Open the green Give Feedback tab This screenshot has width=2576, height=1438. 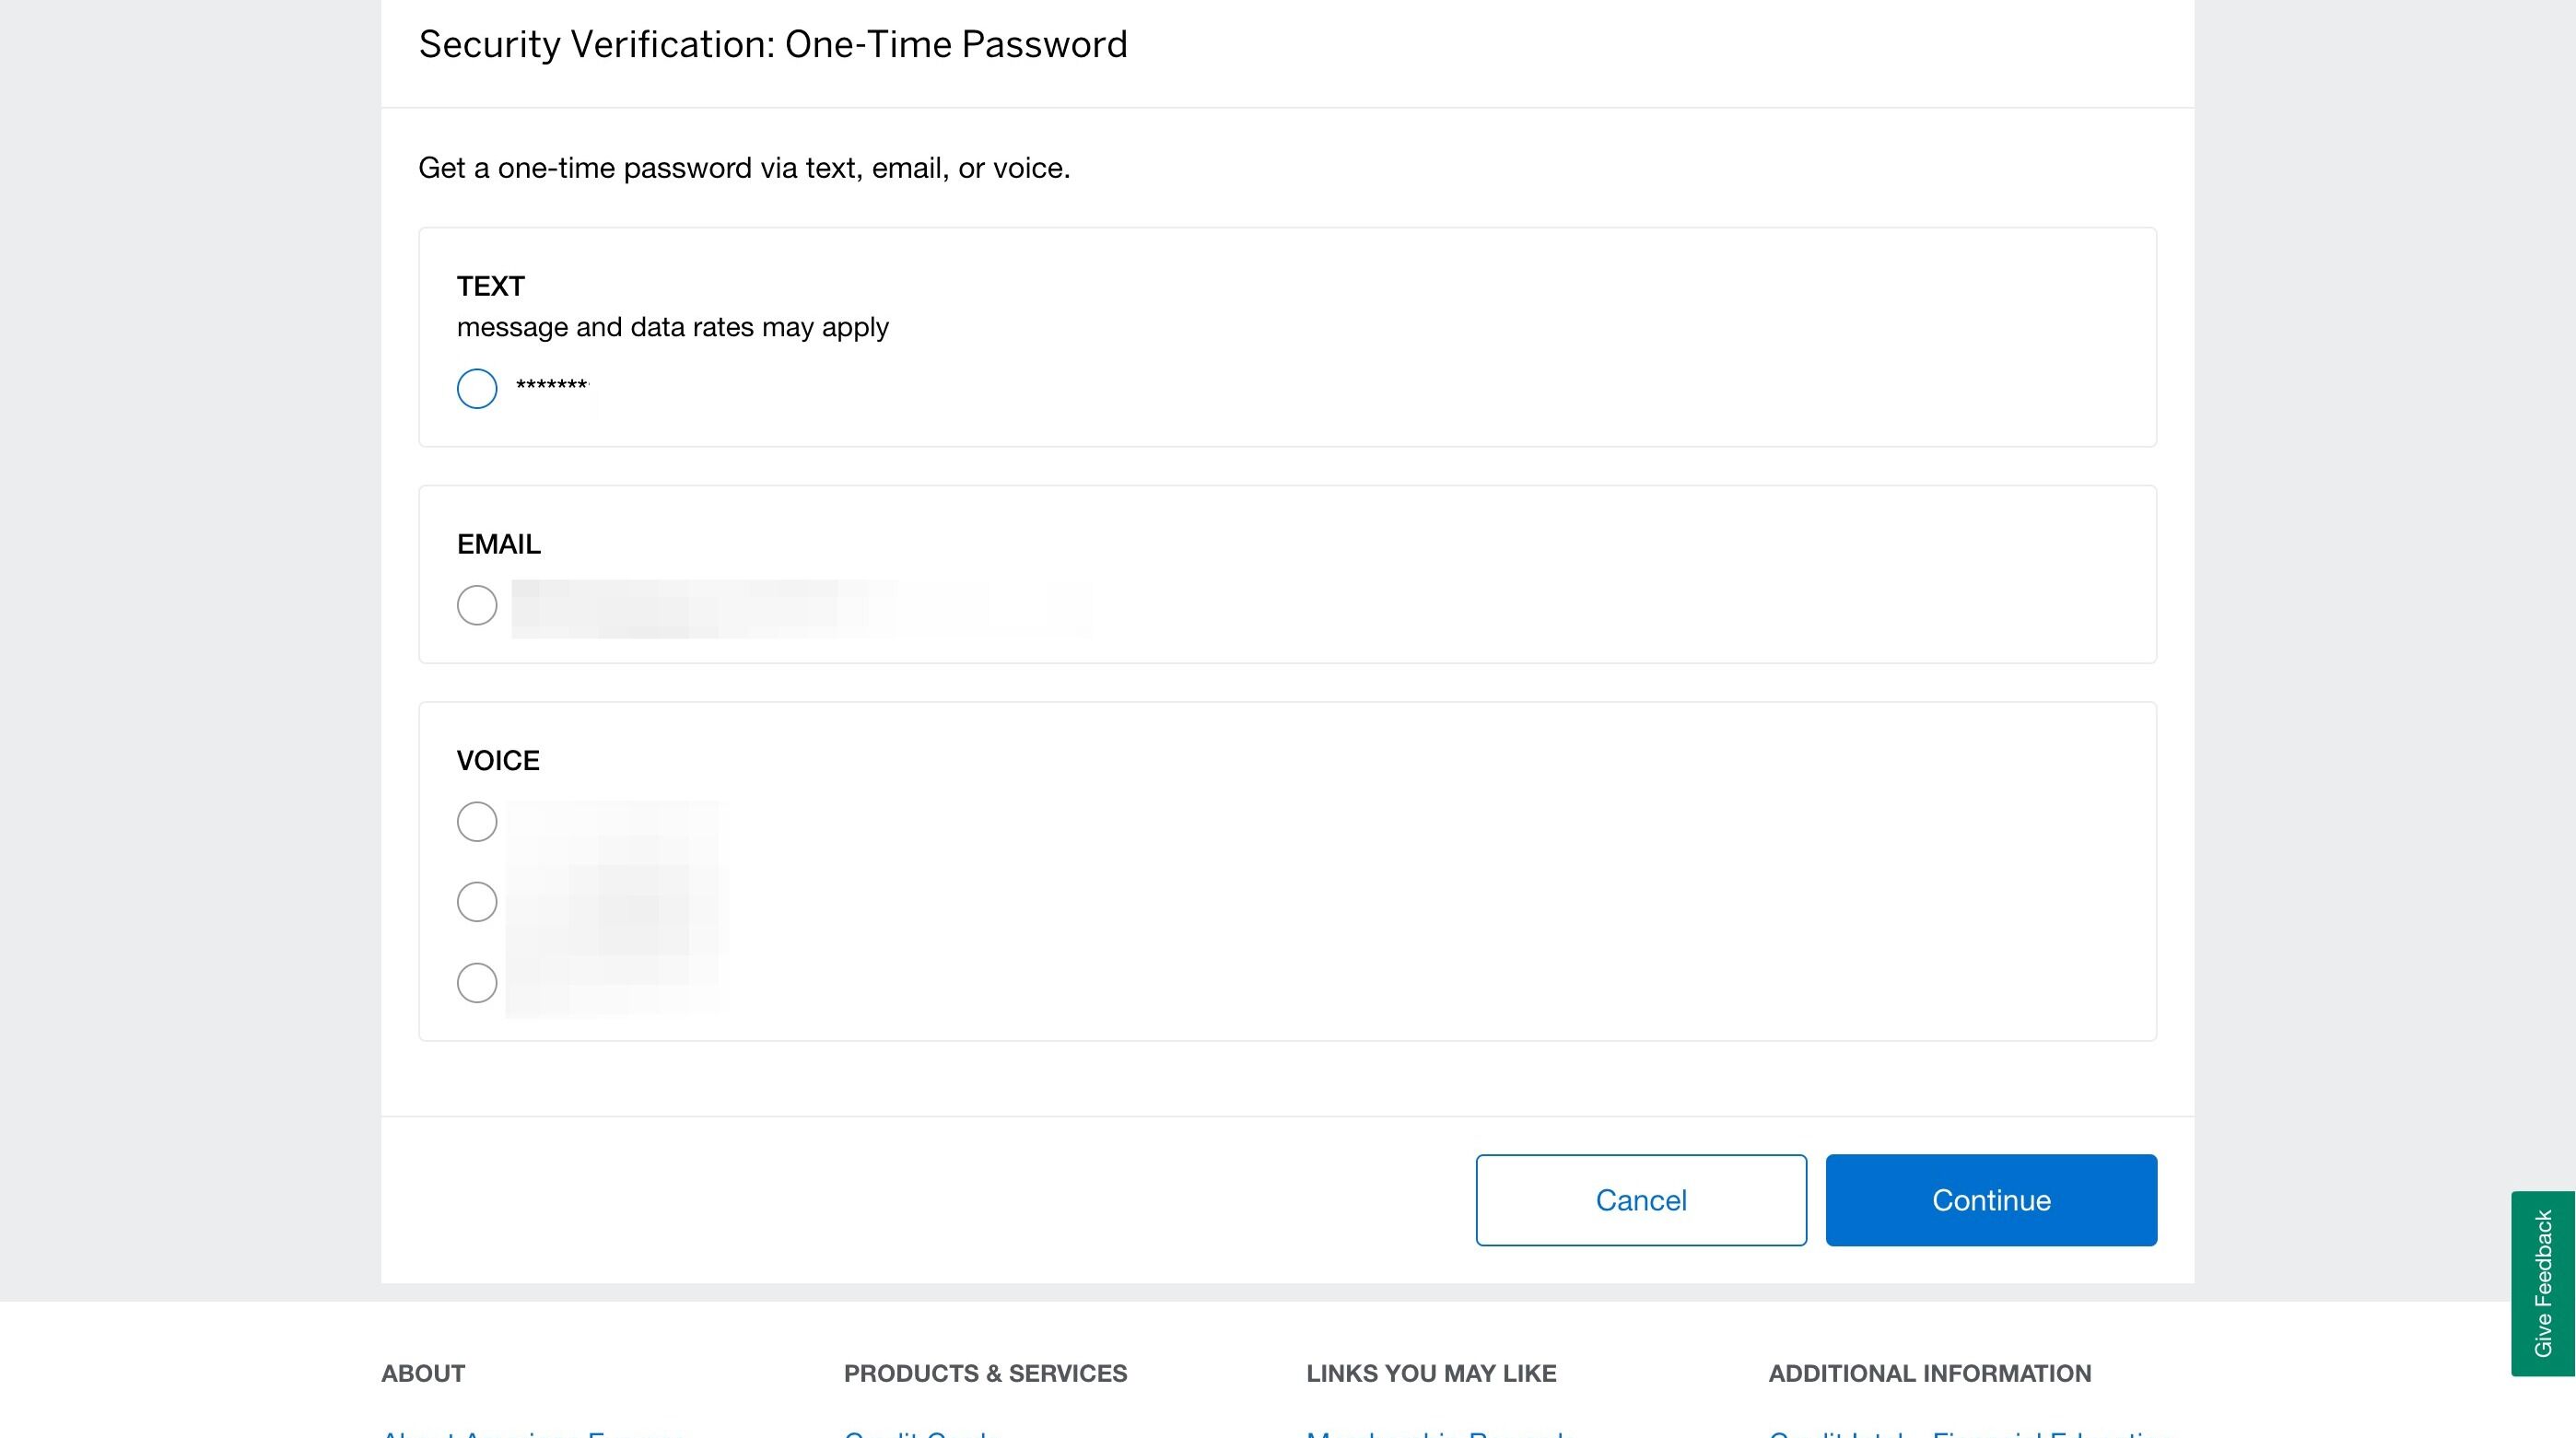(2542, 1282)
